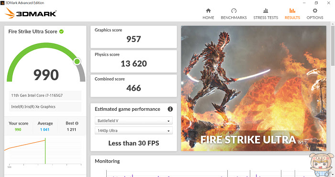Expand the 1440p Ultra resolution dropdown

[x=134, y=131]
